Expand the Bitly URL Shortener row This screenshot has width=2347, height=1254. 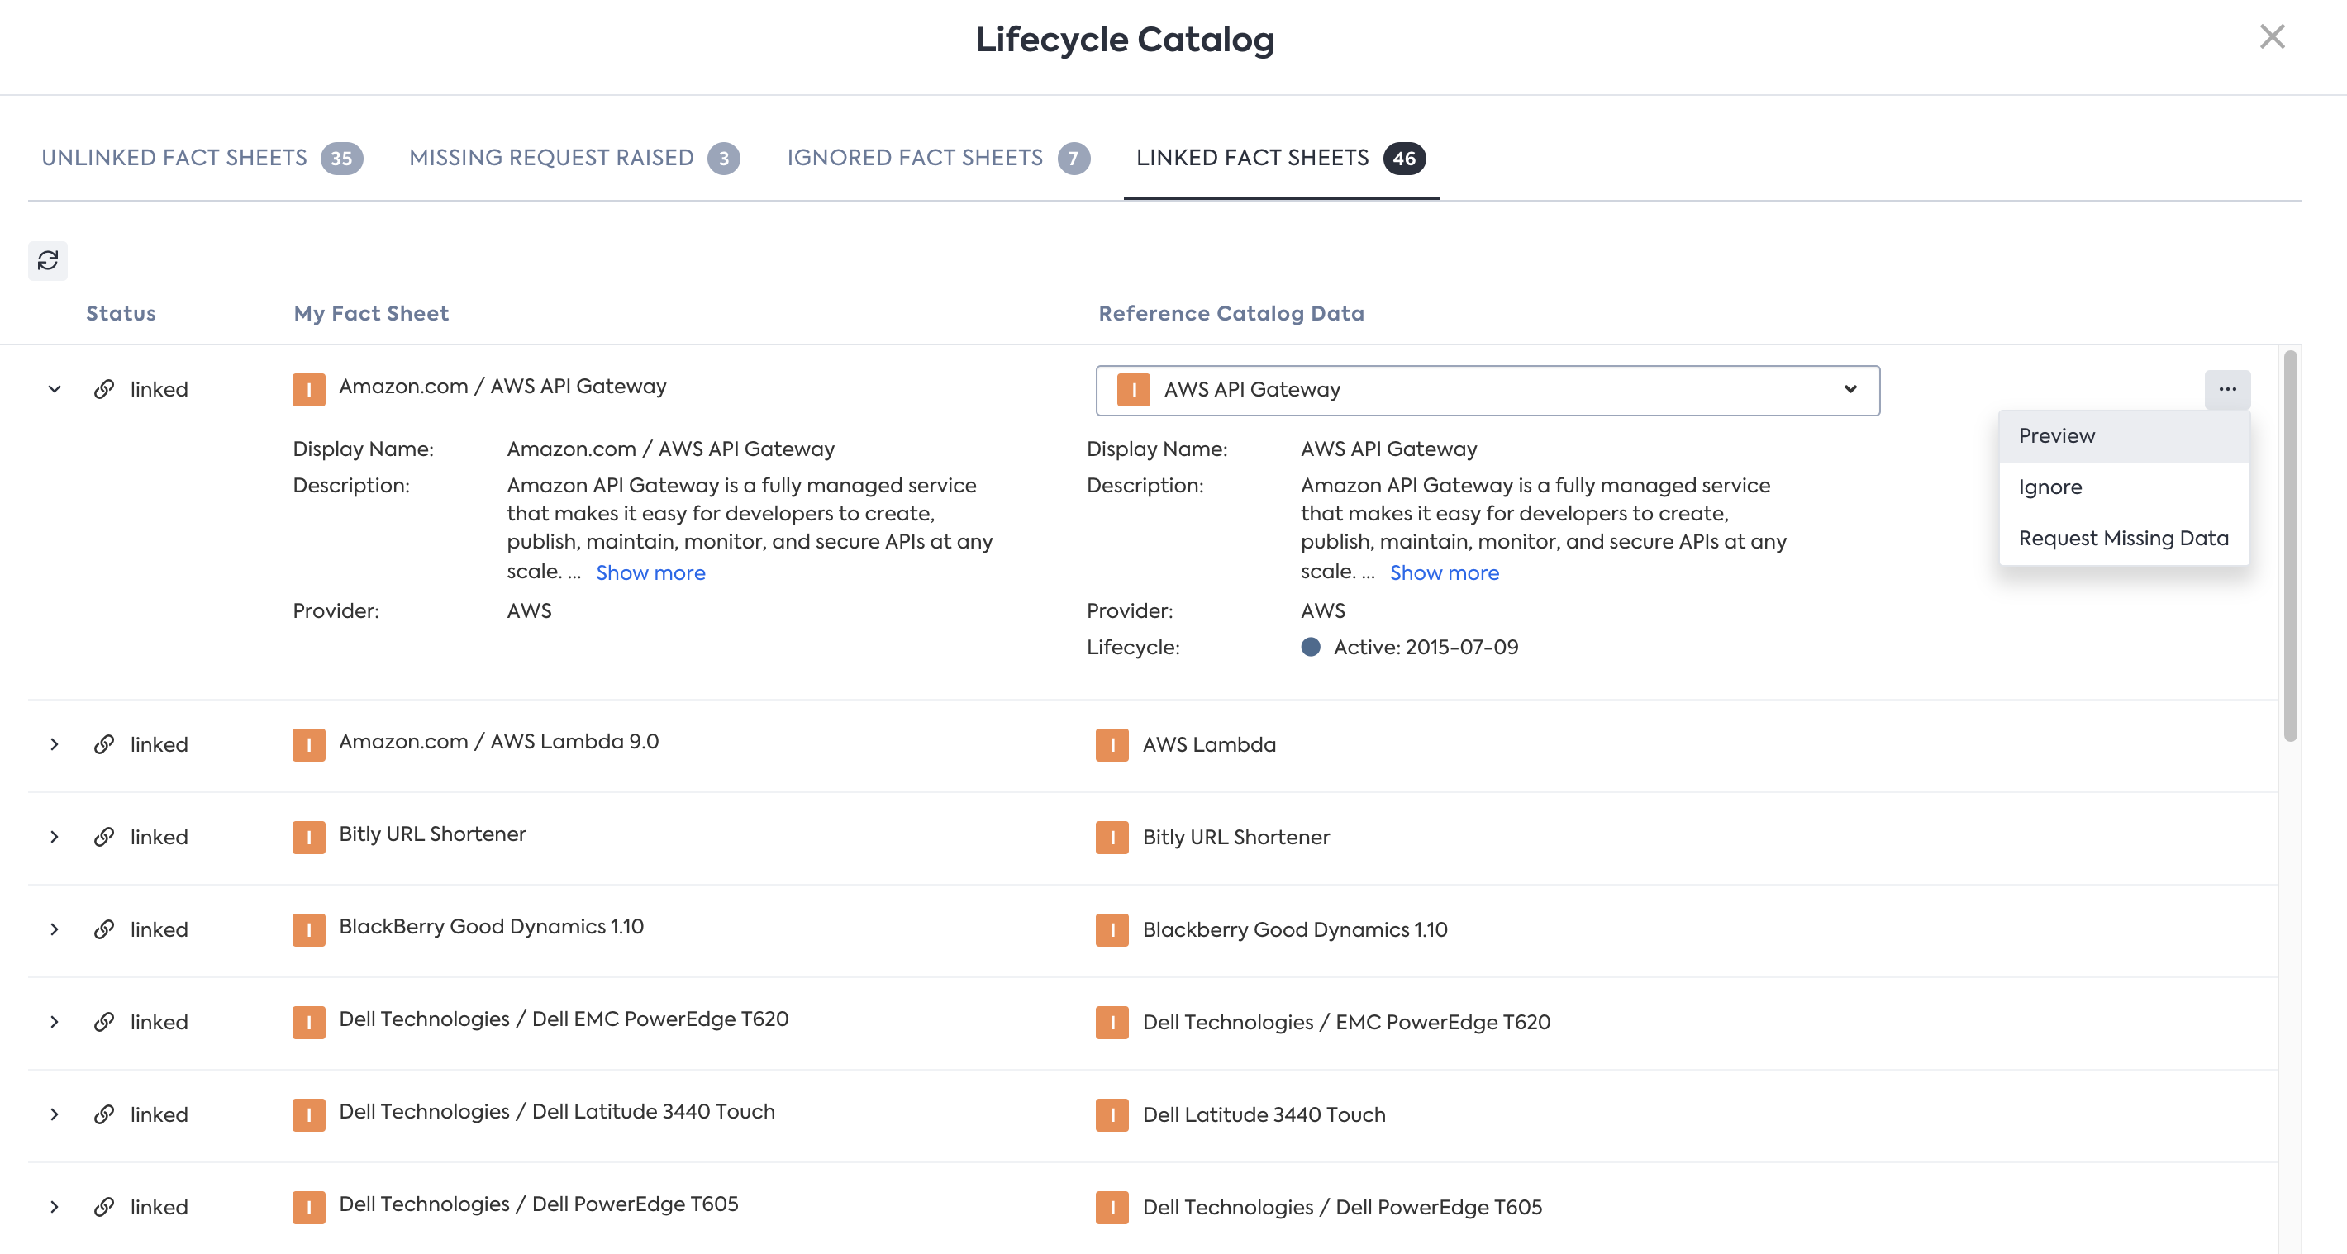[x=55, y=837]
